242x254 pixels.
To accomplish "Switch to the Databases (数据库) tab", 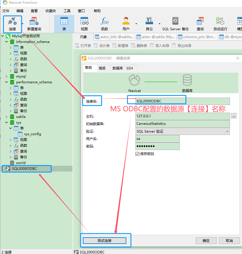I will (x=118, y=68).
